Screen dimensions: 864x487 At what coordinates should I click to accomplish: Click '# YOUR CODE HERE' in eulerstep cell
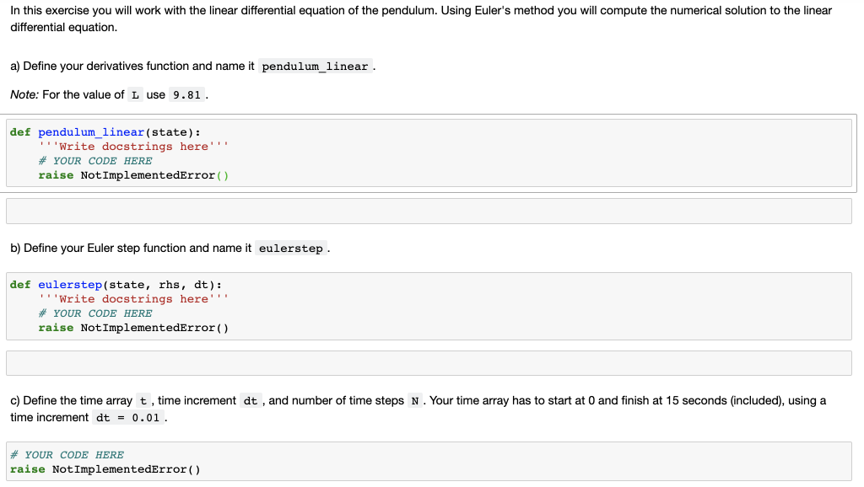point(95,313)
